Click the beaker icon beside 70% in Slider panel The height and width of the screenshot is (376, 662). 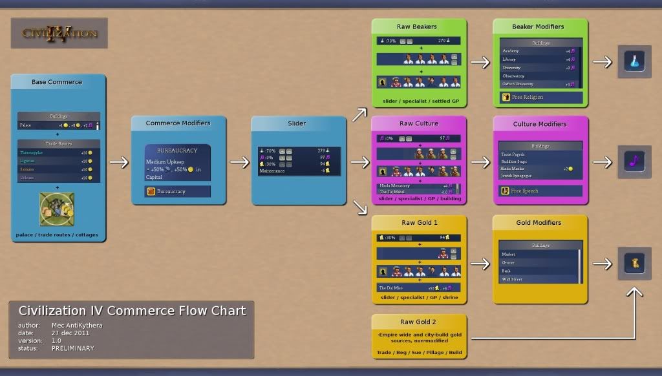262,151
